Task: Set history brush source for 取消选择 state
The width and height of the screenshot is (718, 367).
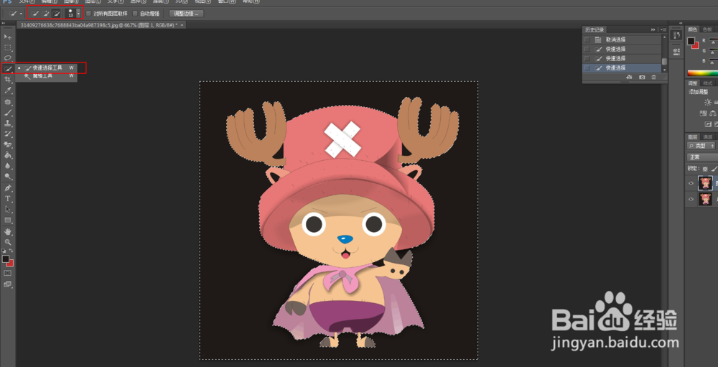Action: pyautogui.click(x=587, y=40)
